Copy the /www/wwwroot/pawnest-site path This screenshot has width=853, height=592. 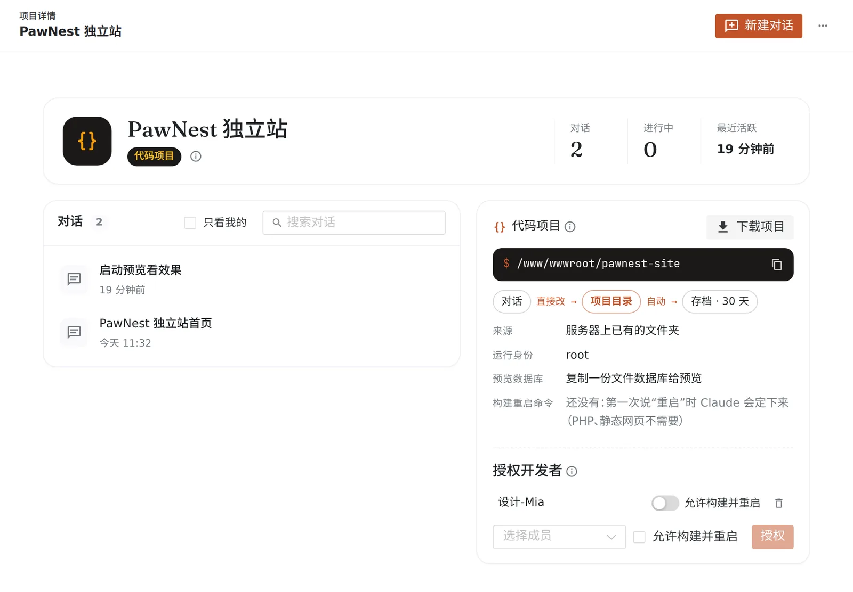coord(777,265)
